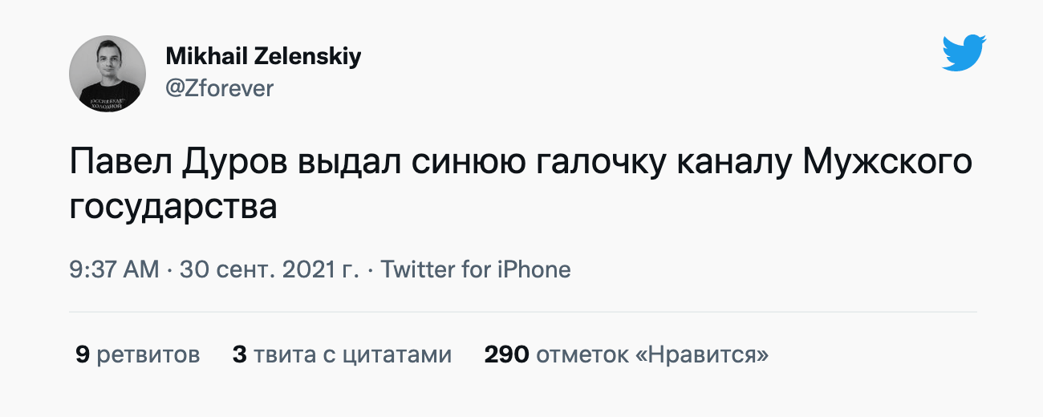Open the отметок «Нравится» likes label
The height and width of the screenshot is (417, 1043).
click(x=652, y=354)
